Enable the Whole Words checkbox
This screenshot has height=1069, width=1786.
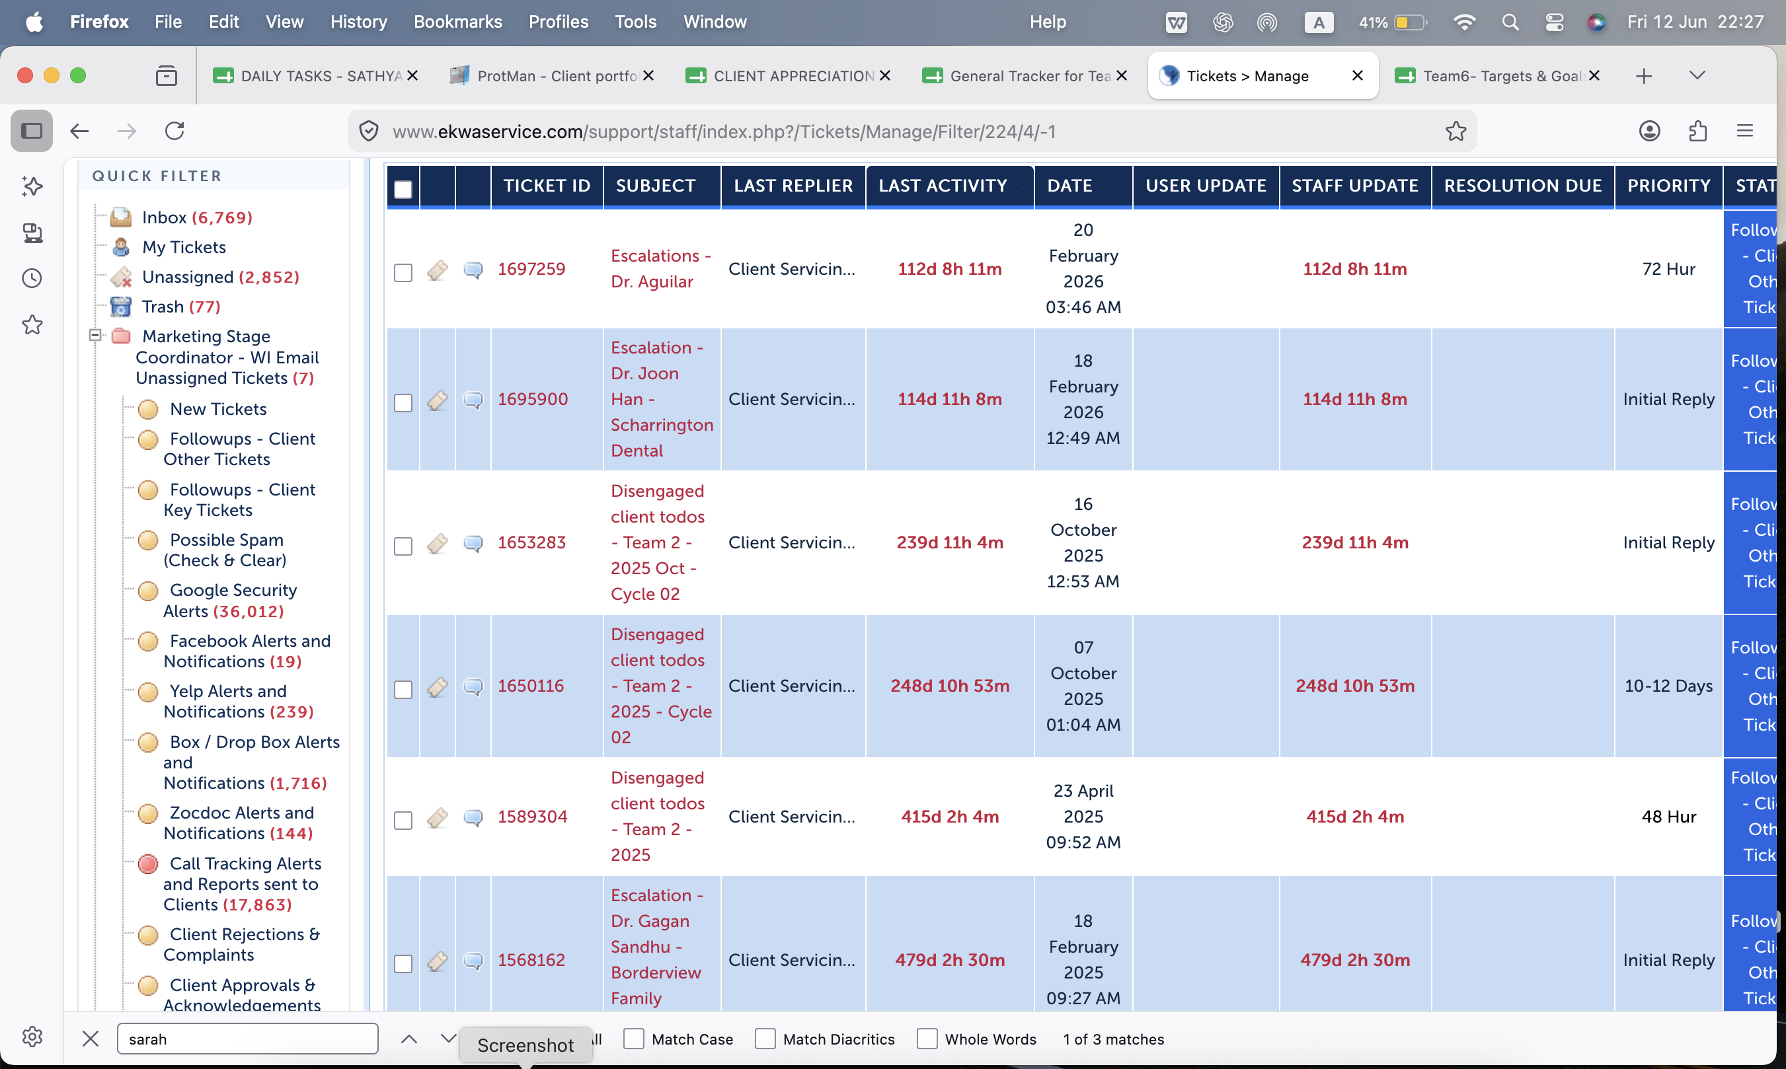[x=927, y=1039]
